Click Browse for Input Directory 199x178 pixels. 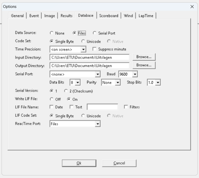[x=144, y=57]
